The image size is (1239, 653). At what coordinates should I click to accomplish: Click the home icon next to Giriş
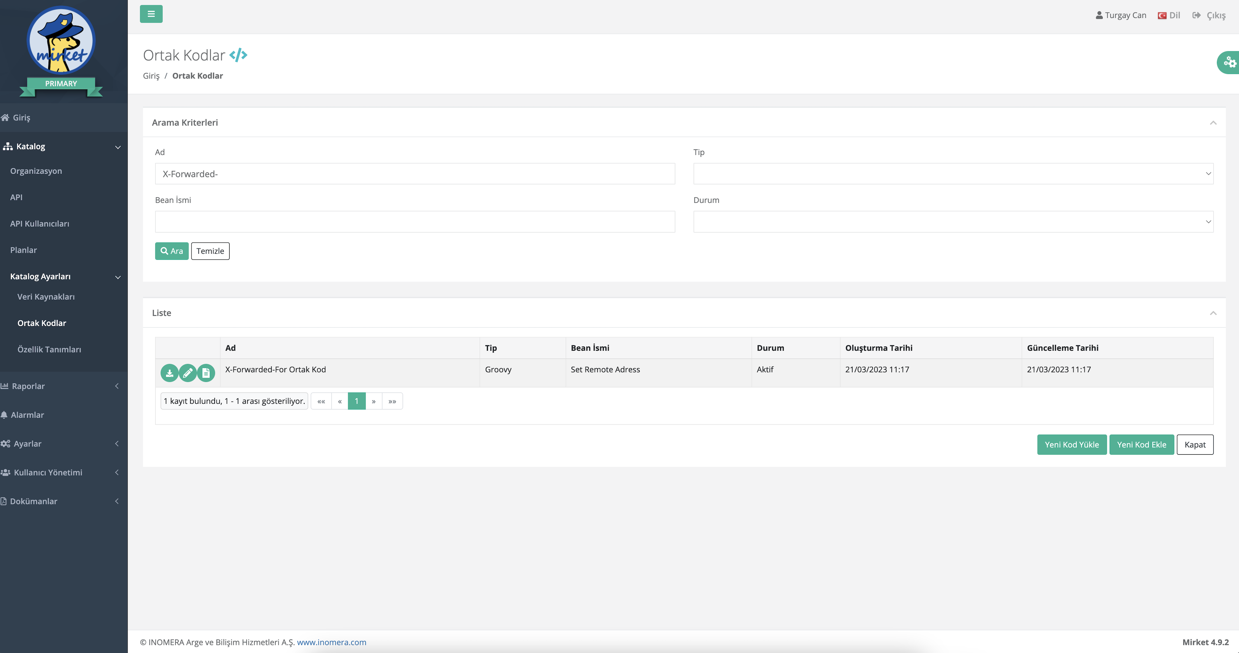(x=5, y=117)
